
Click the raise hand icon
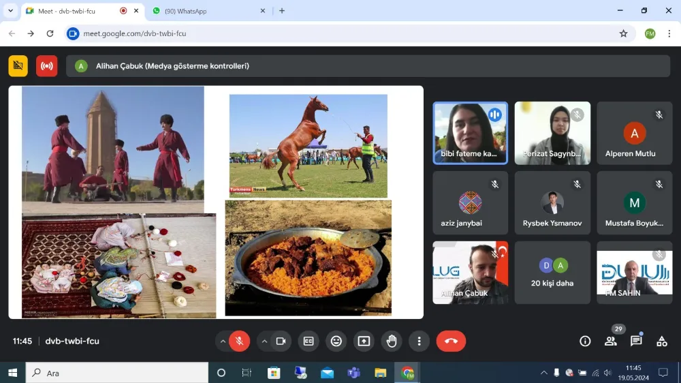coord(392,341)
